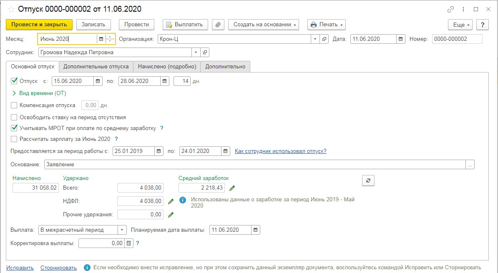Edit average earnings with pencil icon
Screen dimensions: 498x273
[232, 188]
